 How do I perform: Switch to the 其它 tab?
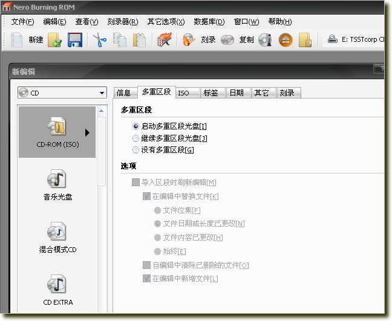point(264,93)
